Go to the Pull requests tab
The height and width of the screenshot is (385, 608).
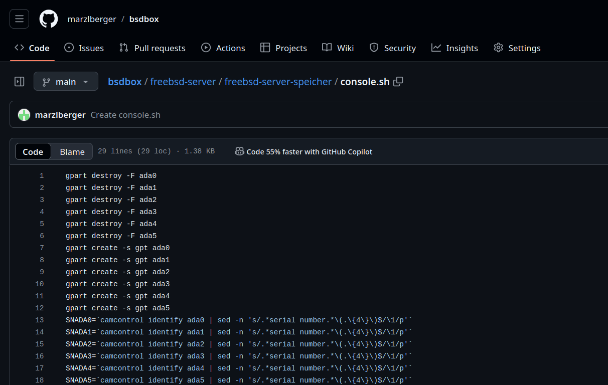(x=152, y=48)
